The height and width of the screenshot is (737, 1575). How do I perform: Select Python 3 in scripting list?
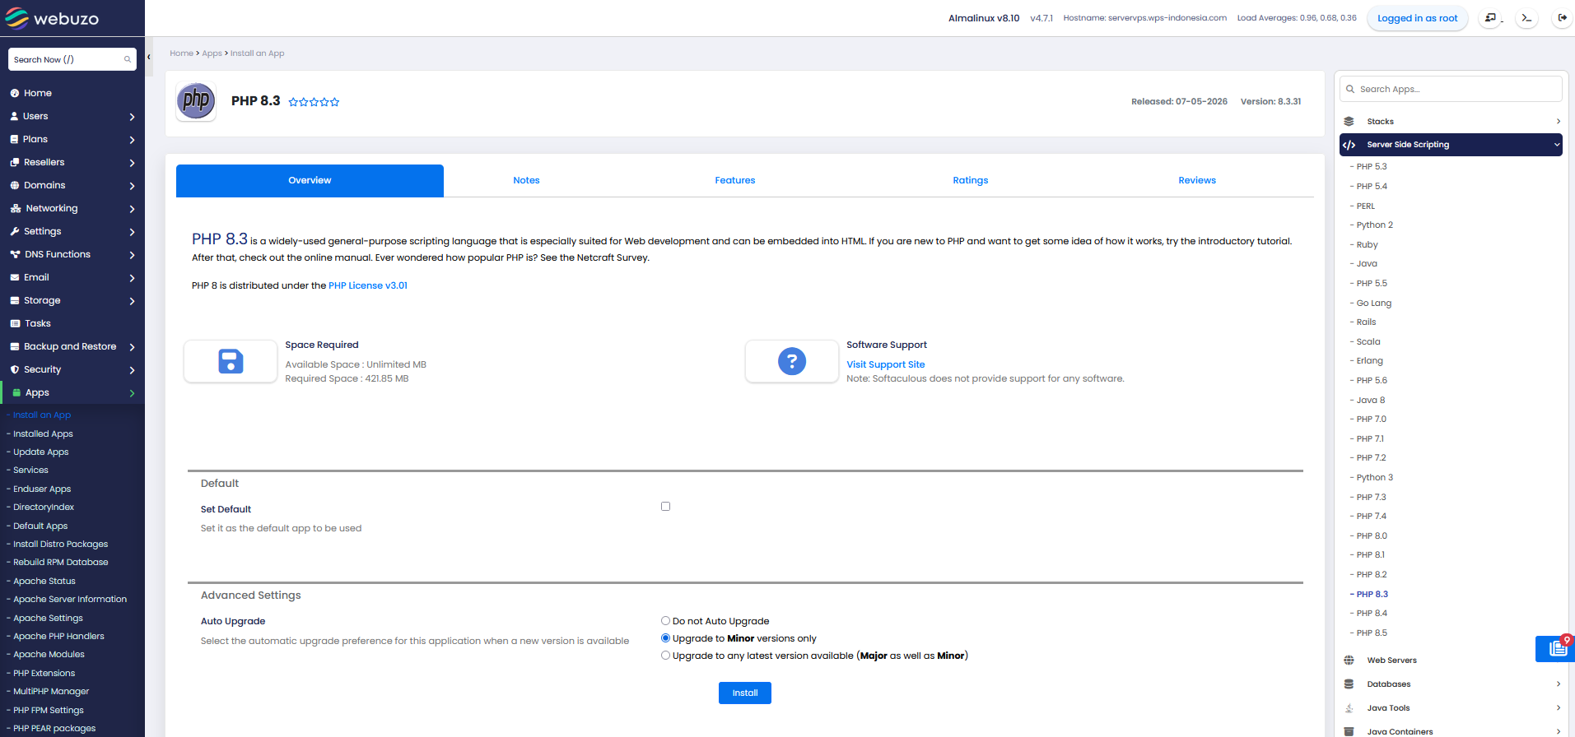pos(1374,477)
